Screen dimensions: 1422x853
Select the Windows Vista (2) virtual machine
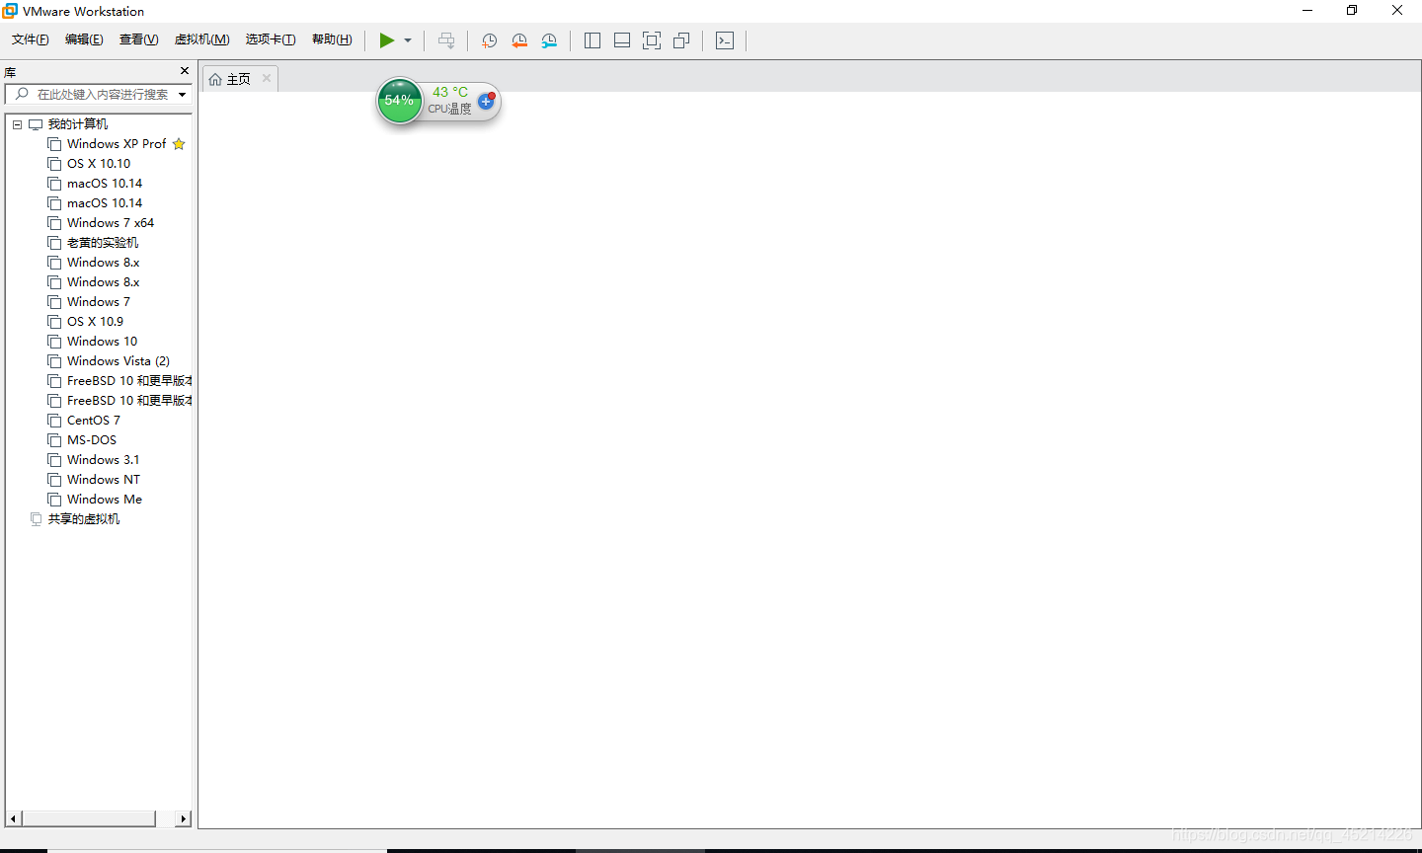[x=118, y=361]
